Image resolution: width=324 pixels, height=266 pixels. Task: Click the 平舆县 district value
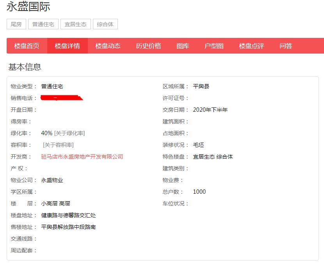(201, 86)
